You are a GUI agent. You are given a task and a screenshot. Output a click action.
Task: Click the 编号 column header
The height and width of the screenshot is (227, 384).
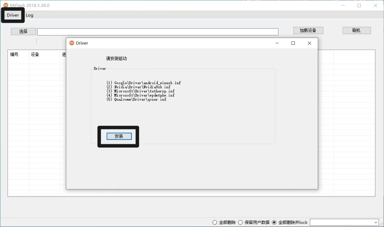click(x=14, y=54)
